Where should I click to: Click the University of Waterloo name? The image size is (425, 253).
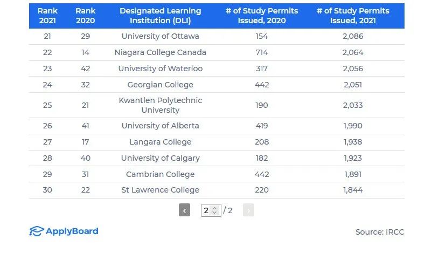click(160, 69)
